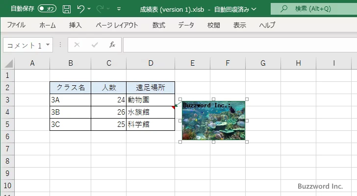Select column H header
357x196 pixels.
(298, 63)
